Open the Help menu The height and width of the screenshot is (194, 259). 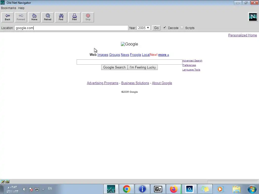21,8
